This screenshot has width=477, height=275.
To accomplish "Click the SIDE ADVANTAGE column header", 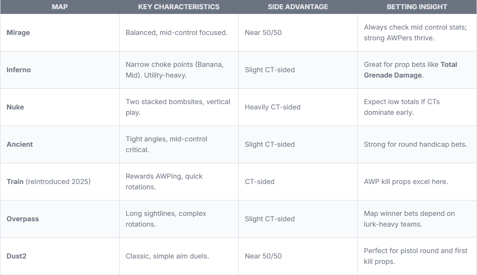I will [298, 7].
